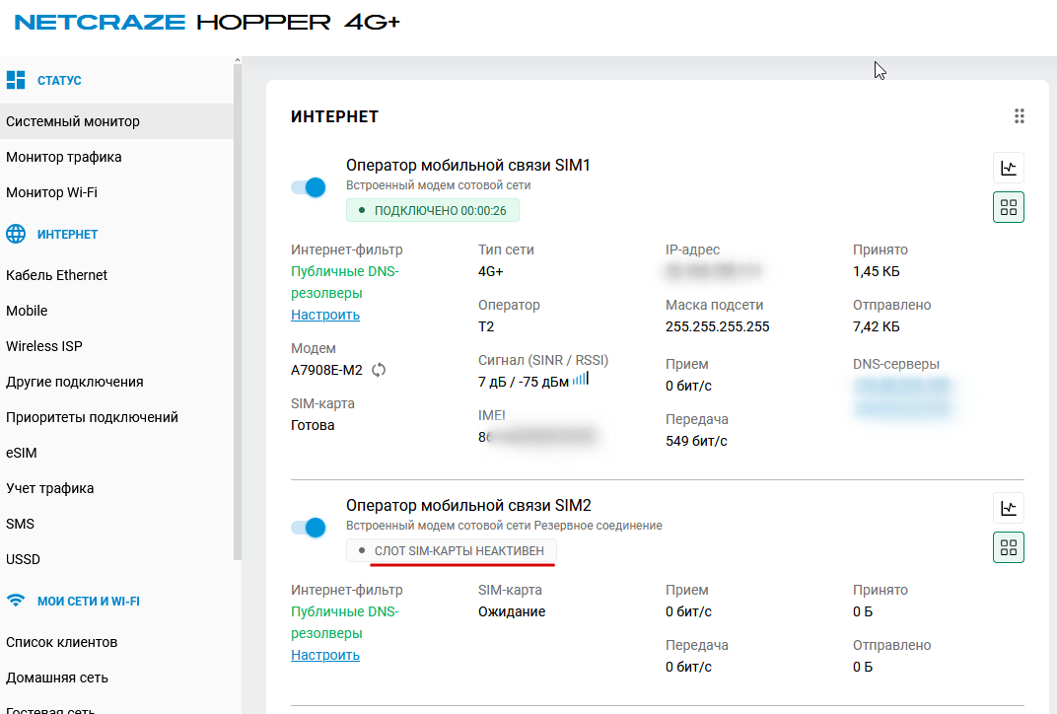Open the Traffic Monitor menu item
This screenshot has height=714, width=1057.
pos(64,157)
